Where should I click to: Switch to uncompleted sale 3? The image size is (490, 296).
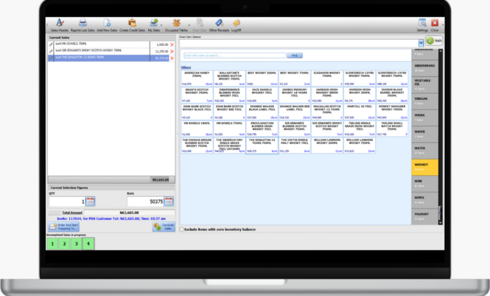[76, 244]
